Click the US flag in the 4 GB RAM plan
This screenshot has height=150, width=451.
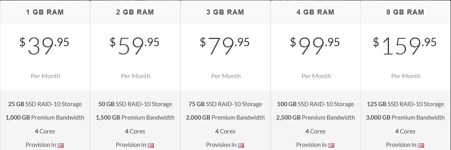pos(331,145)
